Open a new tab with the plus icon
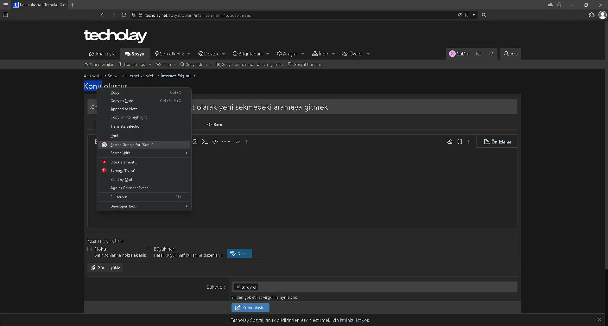The height and width of the screenshot is (326, 608). tap(73, 5)
